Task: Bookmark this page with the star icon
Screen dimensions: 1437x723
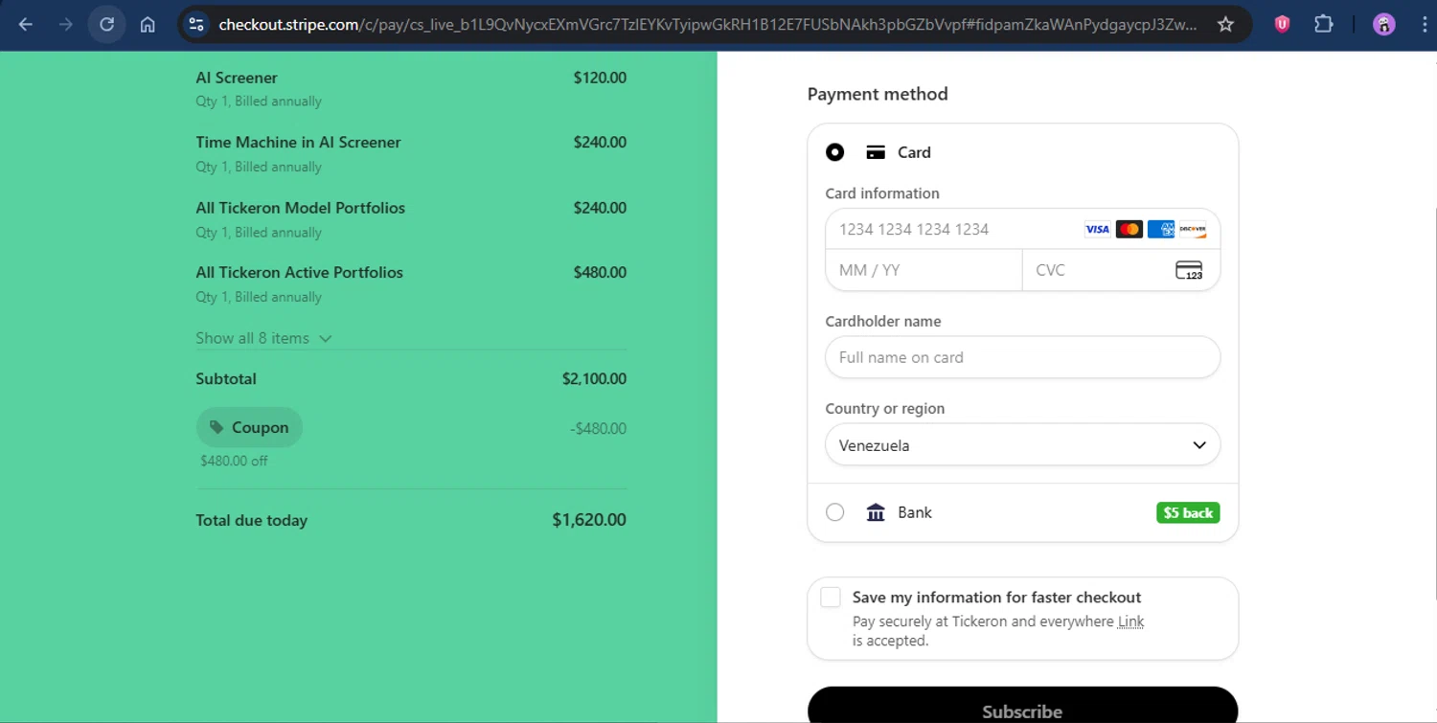Action: pyautogui.click(x=1225, y=25)
